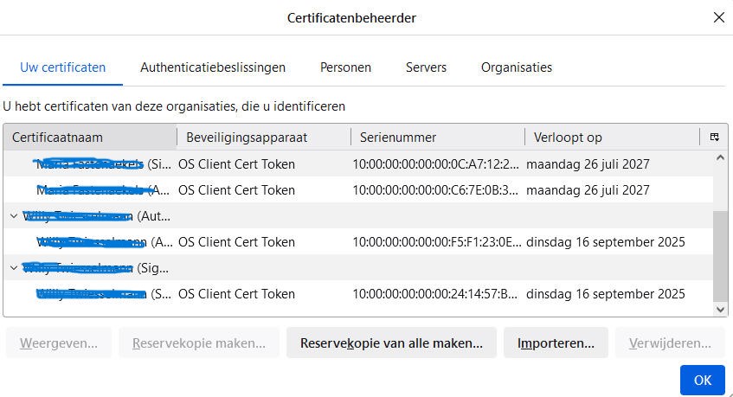Sort by Beveiligingsapparaat column header
This screenshot has width=733, height=397.
(x=263, y=138)
